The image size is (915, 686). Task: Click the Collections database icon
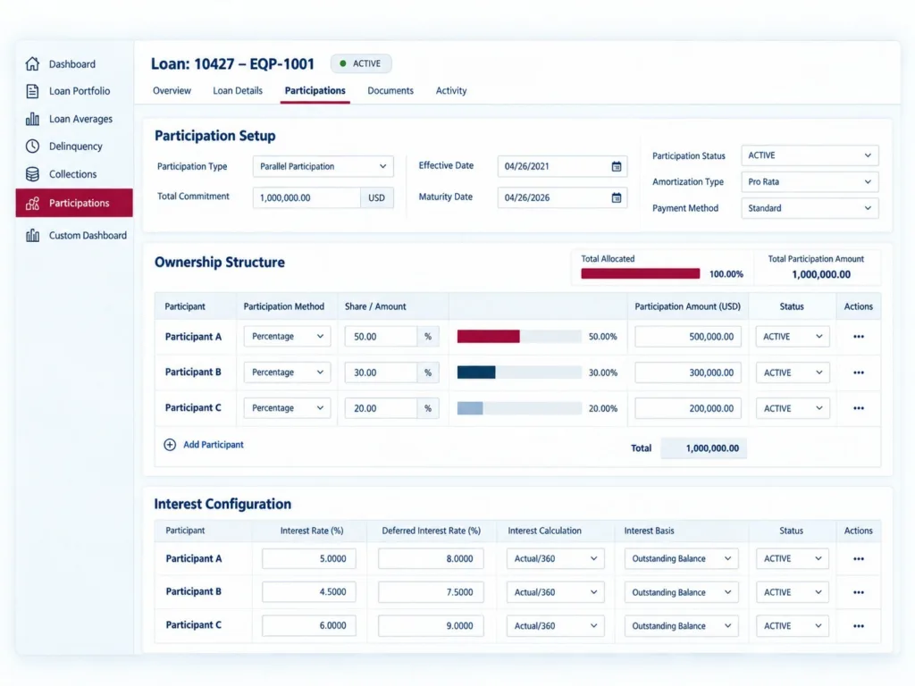(x=33, y=174)
